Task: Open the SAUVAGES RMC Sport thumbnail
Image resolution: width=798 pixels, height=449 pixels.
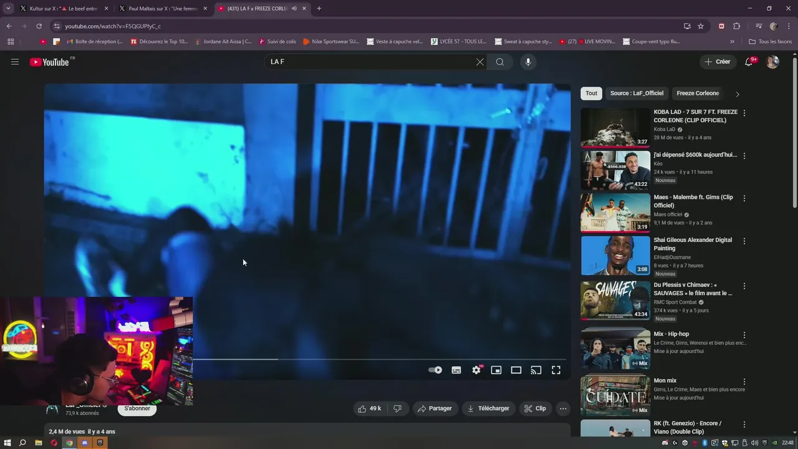Action: (615, 300)
